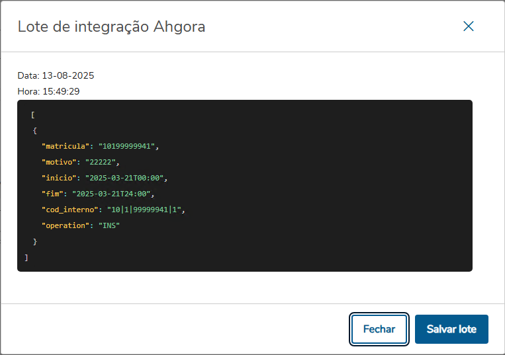Screen dimensions: 505x355
Task: Click the closing square bracket of the JSON
Action: (26, 257)
